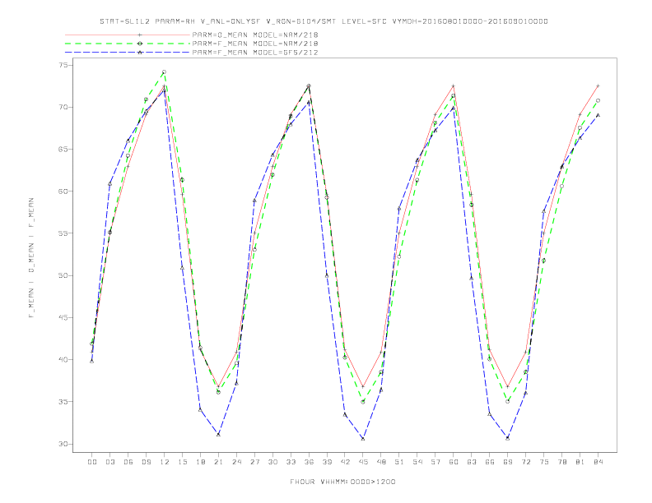Image resolution: width=652 pixels, height=503 pixels.
Task: Click x-axis tick label 03
Action: coord(109,462)
